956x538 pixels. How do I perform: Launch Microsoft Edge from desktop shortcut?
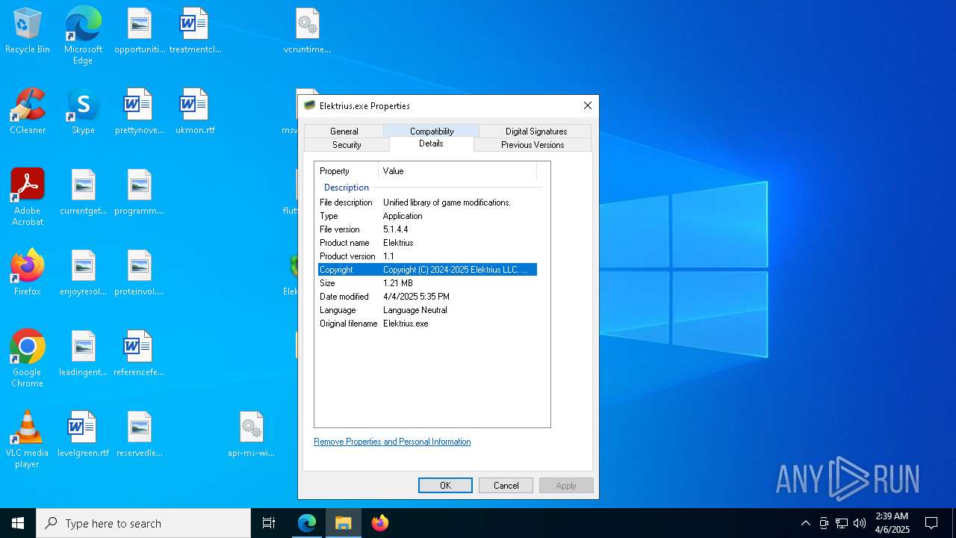[83, 35]
